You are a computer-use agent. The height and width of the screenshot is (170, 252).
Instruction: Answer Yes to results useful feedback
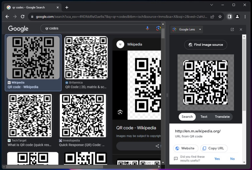pos(217,159)
